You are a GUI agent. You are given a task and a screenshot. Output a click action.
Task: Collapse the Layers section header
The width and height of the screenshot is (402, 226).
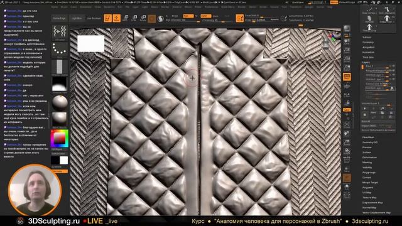(366, 62)
